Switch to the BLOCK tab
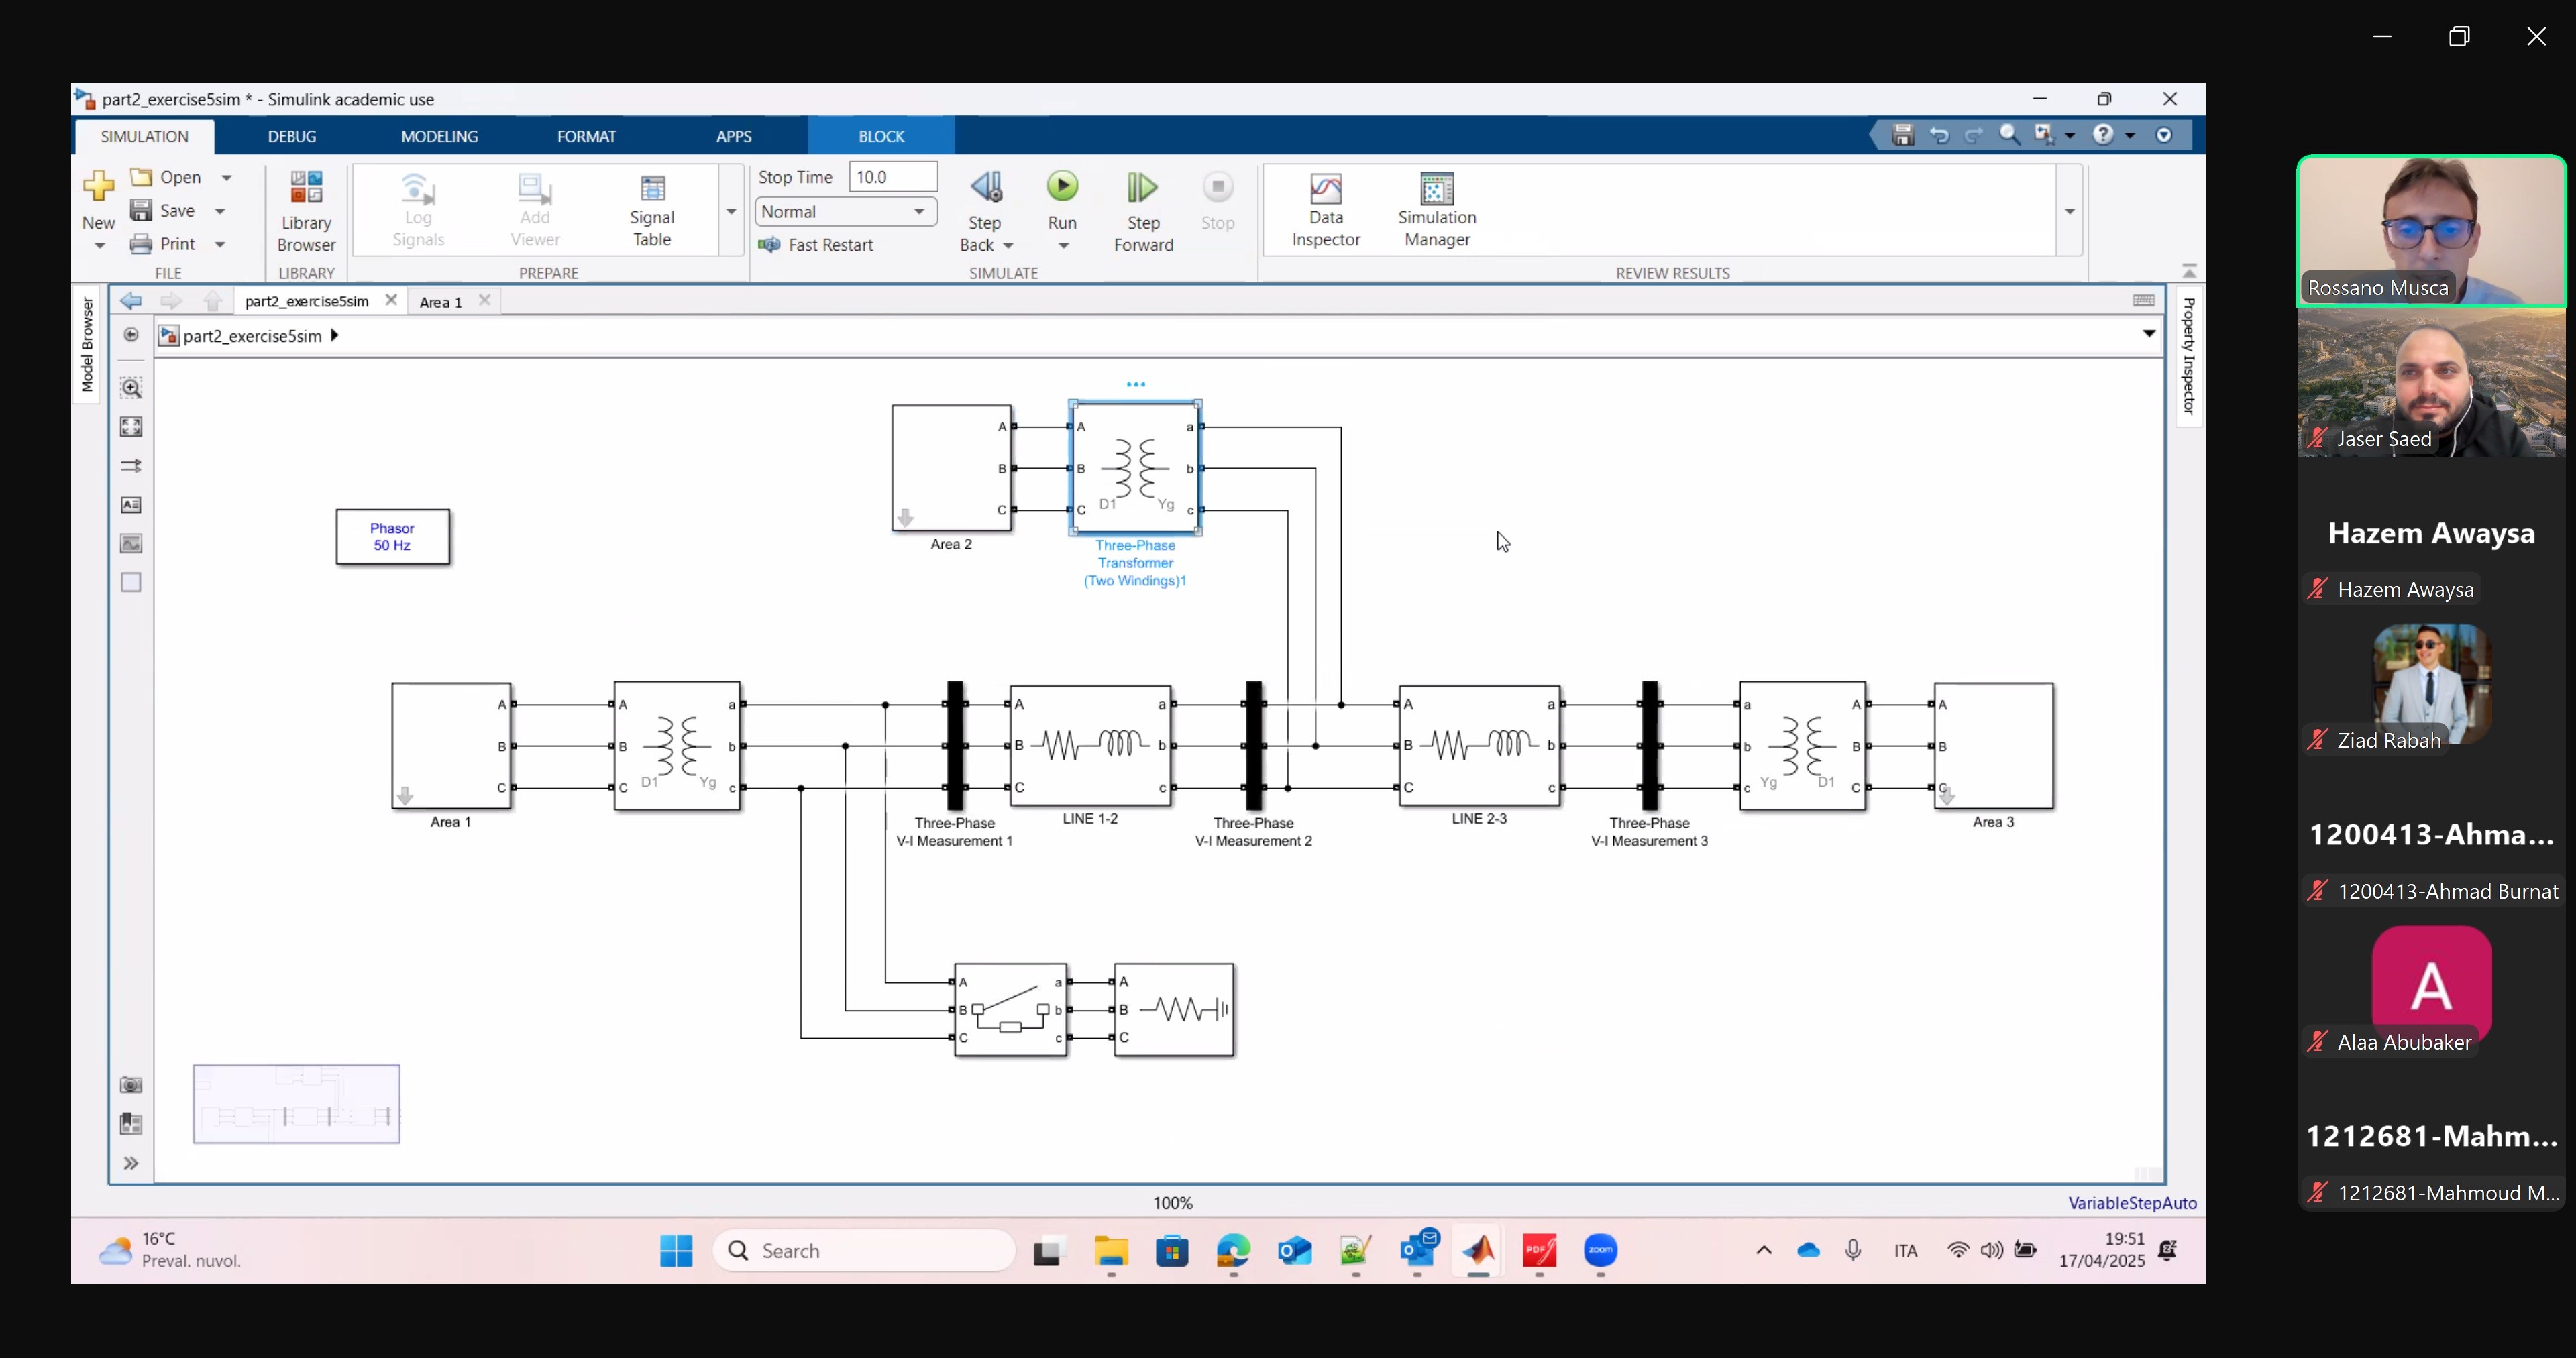Viewport: 2576px width, 1358px height. (x=881, y=136)
